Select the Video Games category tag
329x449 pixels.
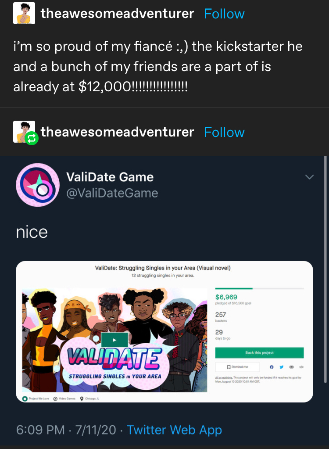[64, 399]
